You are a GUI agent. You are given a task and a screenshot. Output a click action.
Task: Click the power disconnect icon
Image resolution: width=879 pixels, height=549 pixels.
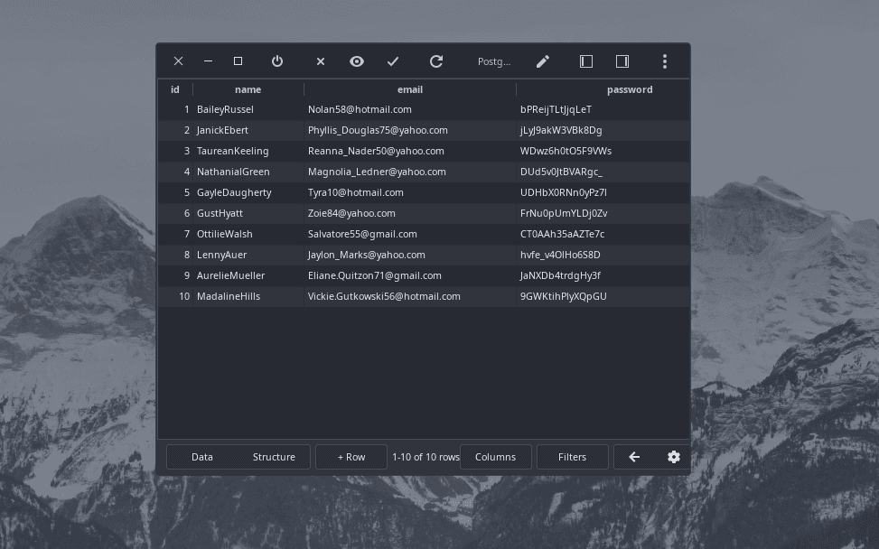277,61
